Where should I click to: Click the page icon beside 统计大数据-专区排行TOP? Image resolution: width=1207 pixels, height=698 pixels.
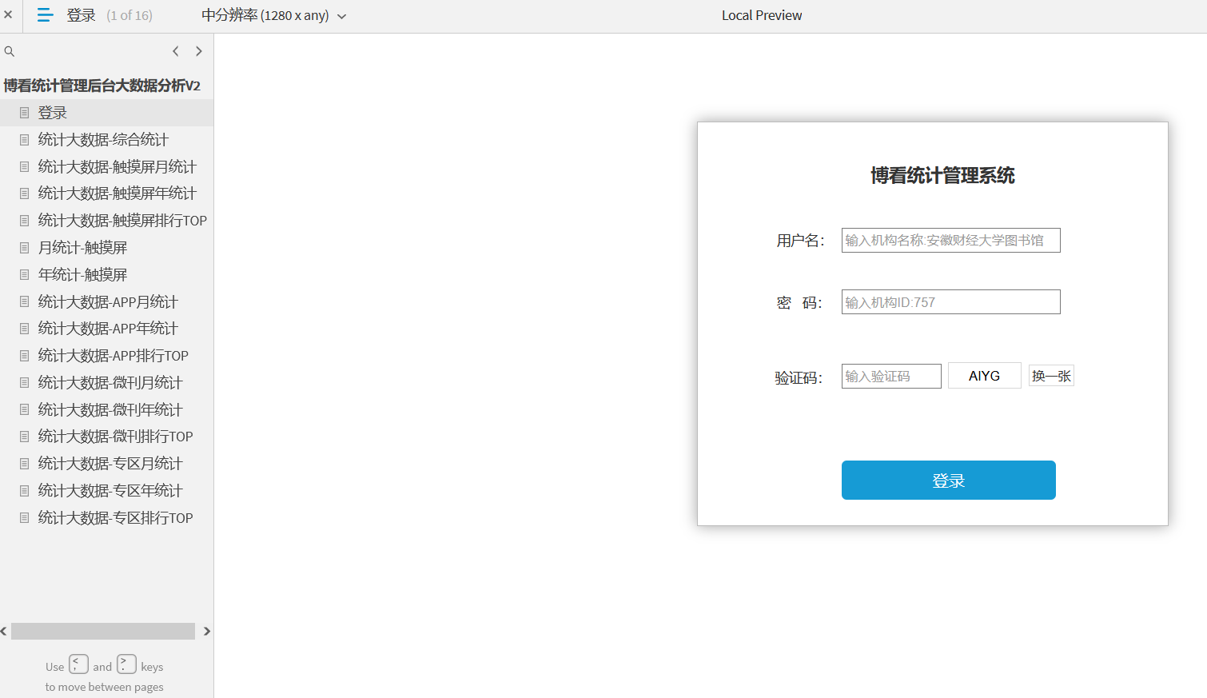tap(25, 517)
